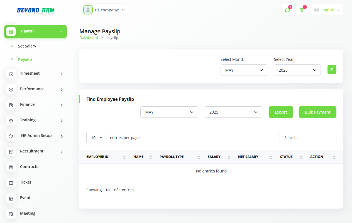352x223 pixels.
Task: Change entries per page dropdown
Action: (x=97, y=138)
